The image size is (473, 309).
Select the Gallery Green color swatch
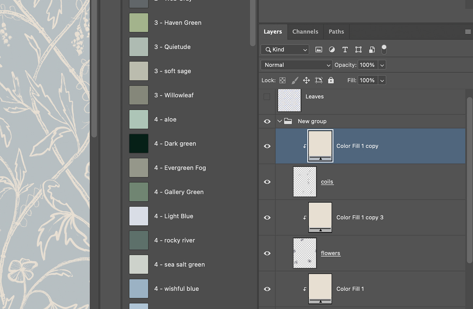pos(139,192)
